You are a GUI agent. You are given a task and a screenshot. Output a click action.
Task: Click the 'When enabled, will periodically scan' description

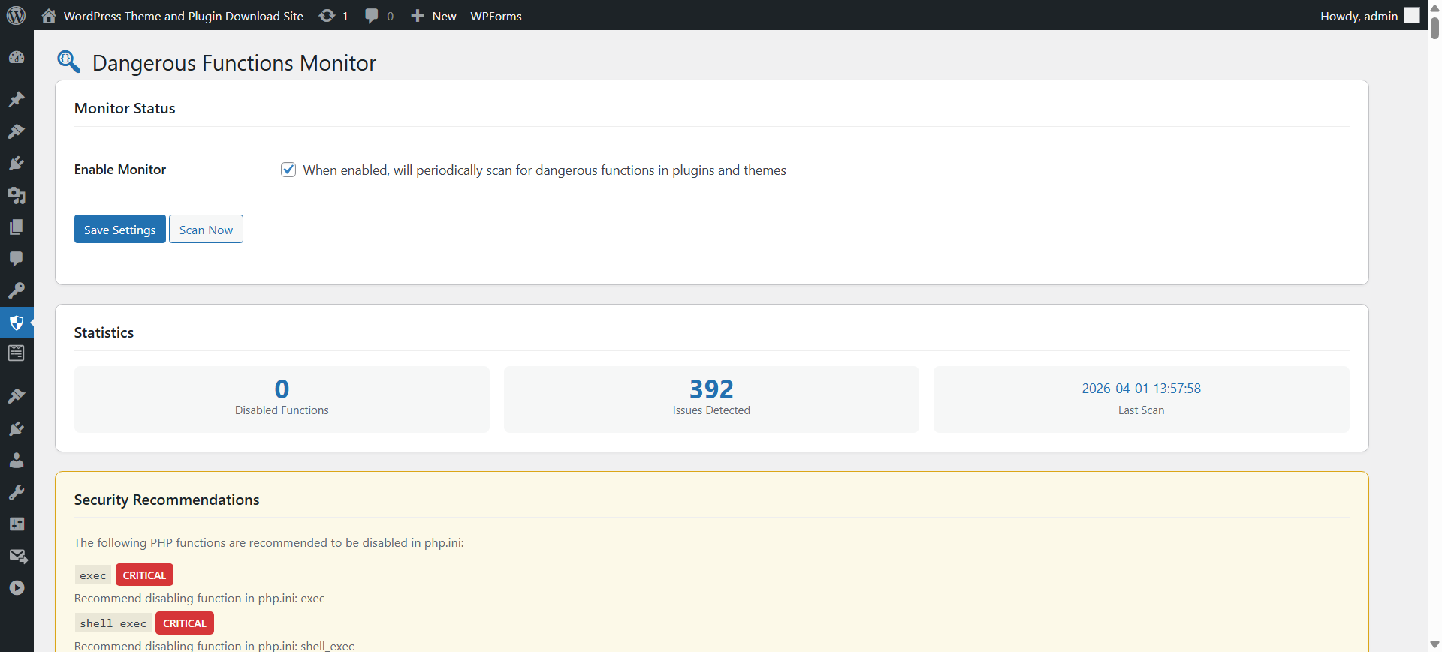(x=545, y=170)
